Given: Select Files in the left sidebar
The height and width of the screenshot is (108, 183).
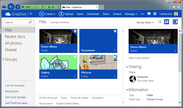Looking at the screenshot, I should point(19,30).
